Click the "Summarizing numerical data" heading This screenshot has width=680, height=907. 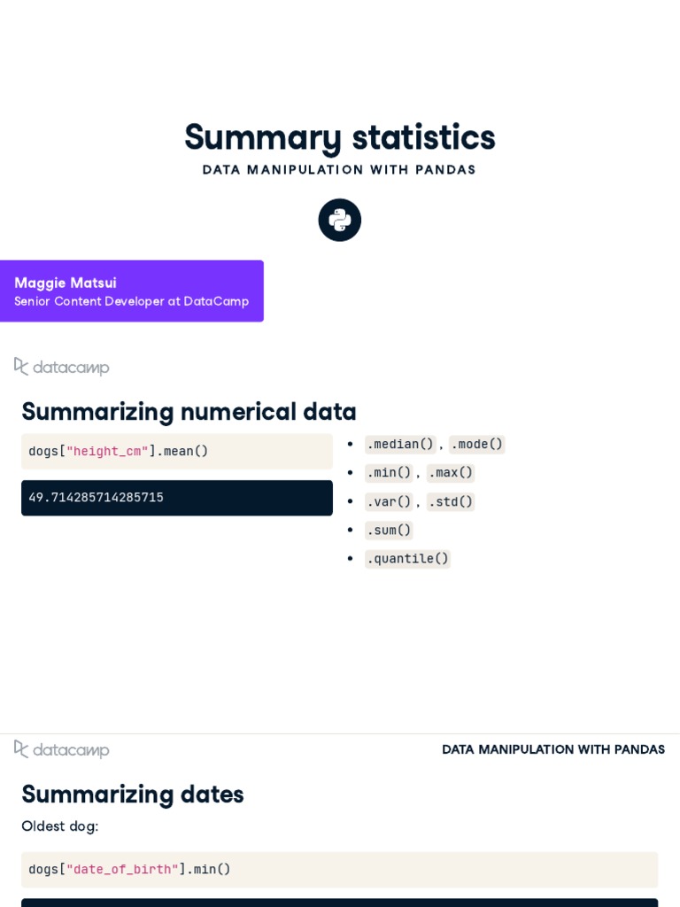coord(189,412)
